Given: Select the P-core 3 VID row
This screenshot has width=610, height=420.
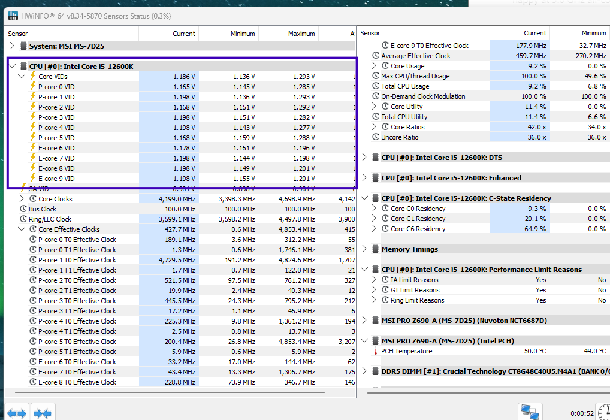Looking at the screenshot, I should [x=180, y=117].
